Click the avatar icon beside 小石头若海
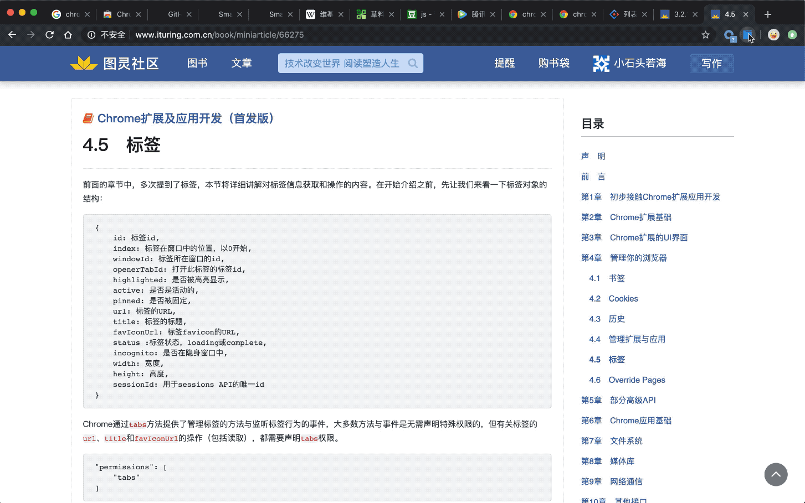Image resolution: width=805 pixels, height=503 pixels. pyautogui.click(x=601, y=64)
